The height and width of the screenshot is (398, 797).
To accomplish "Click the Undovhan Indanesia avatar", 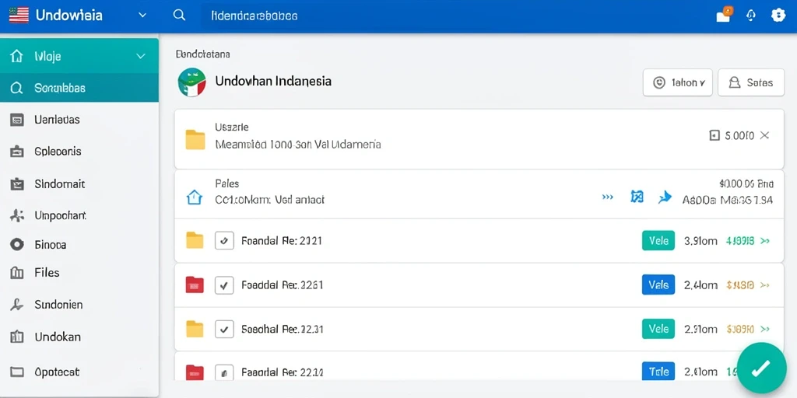I will pos(192,82).
